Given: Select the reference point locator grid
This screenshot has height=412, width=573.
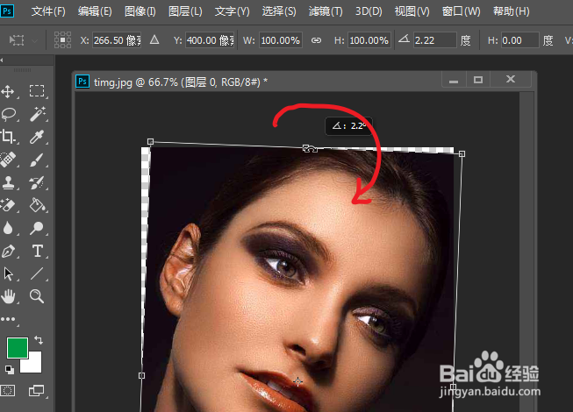Looking at the screenshot, I should pos(62,40).
